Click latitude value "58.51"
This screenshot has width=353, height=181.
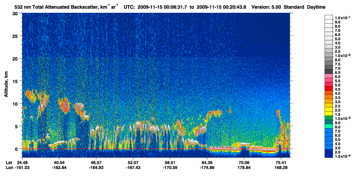point(170,163)
